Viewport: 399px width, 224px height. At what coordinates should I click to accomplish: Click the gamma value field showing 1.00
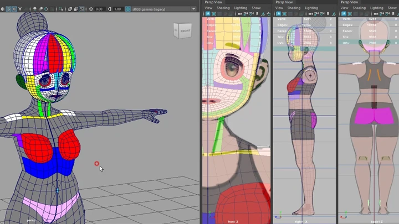pyautogui.click(x=118, y=9)
